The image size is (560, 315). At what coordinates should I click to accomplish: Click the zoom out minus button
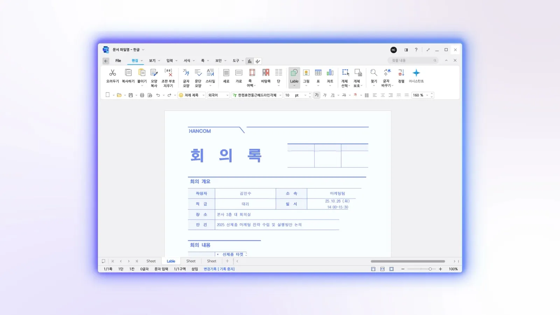pyautogui.click(x=403, y=269)
